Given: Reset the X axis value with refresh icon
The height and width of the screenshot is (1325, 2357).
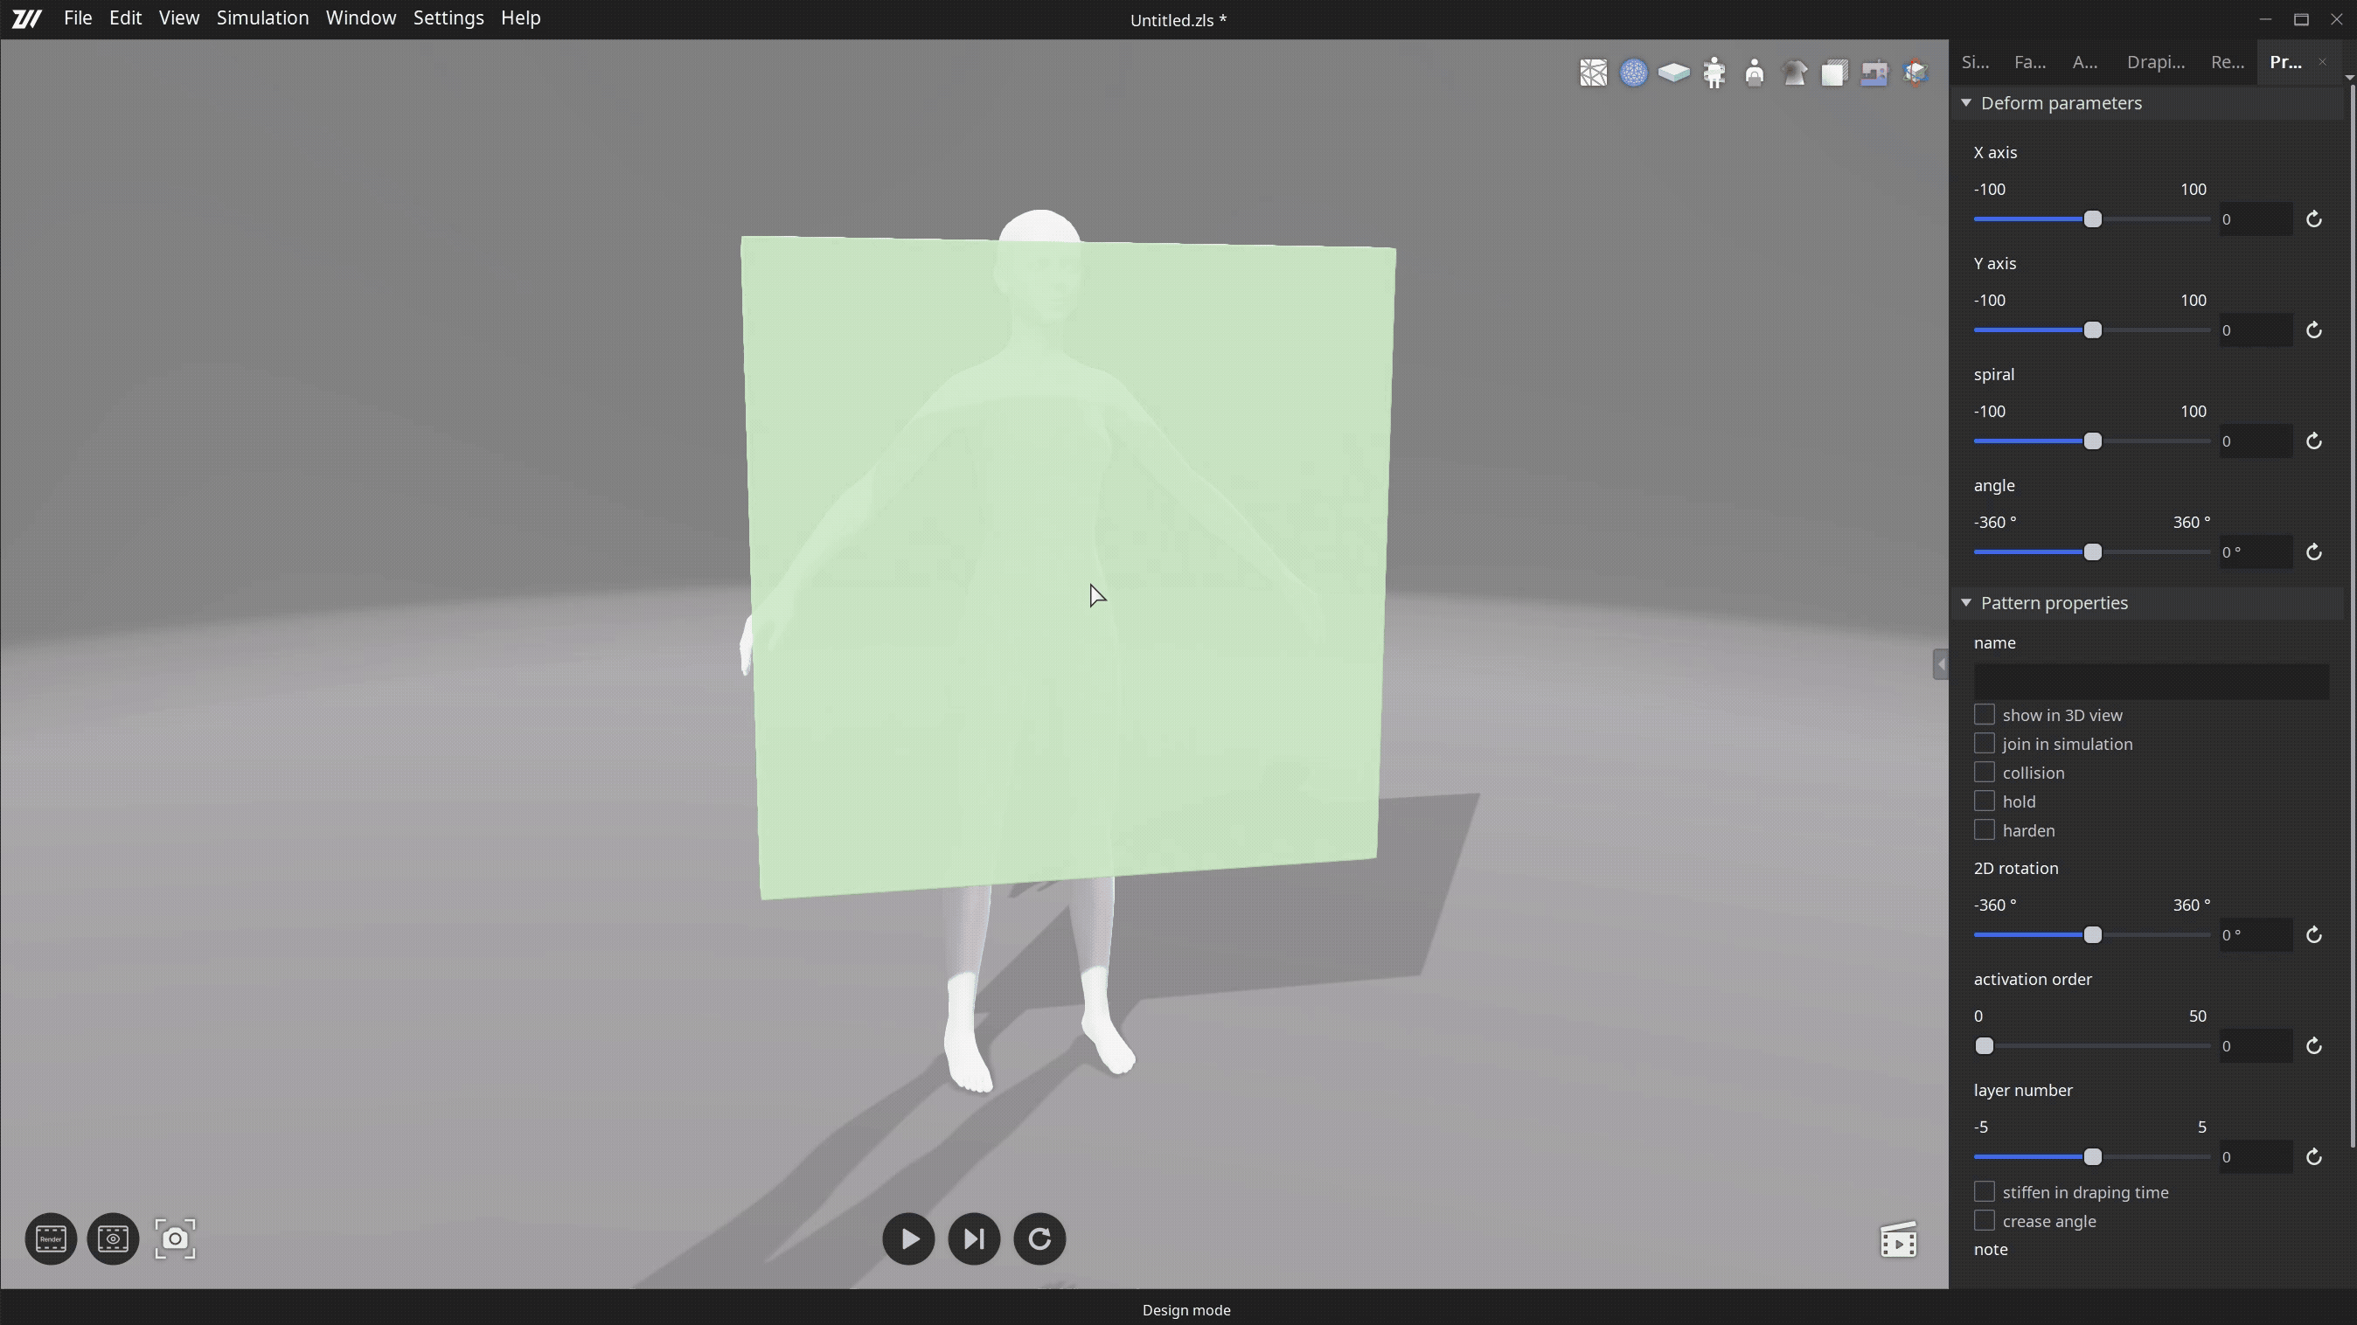Looking at the screenshot, I should click(x=2314, y=219).
